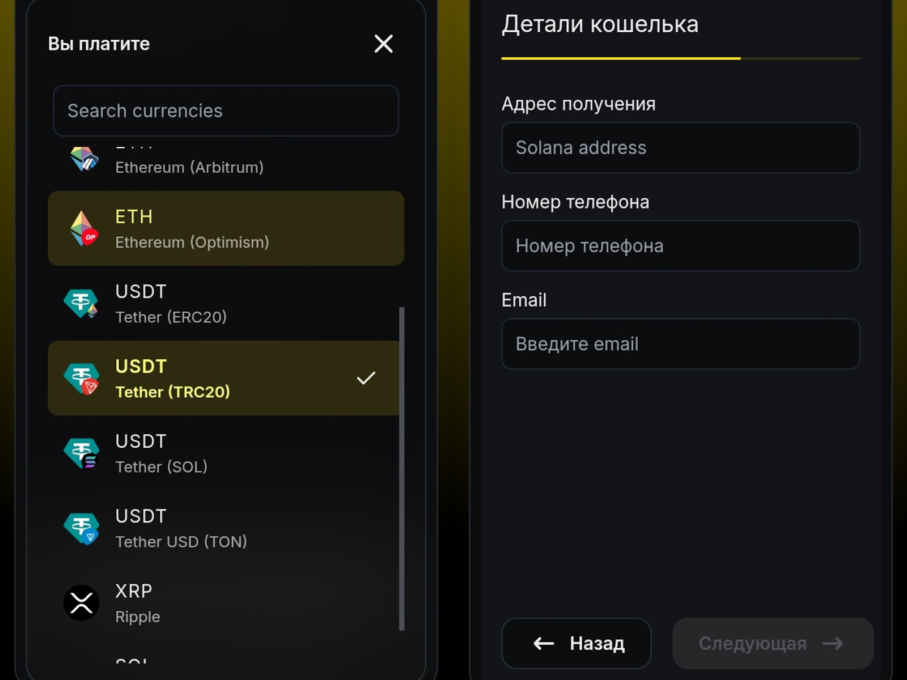
Task: Click the Tether ERC20 coin icon
Action: tap(81, 303)
